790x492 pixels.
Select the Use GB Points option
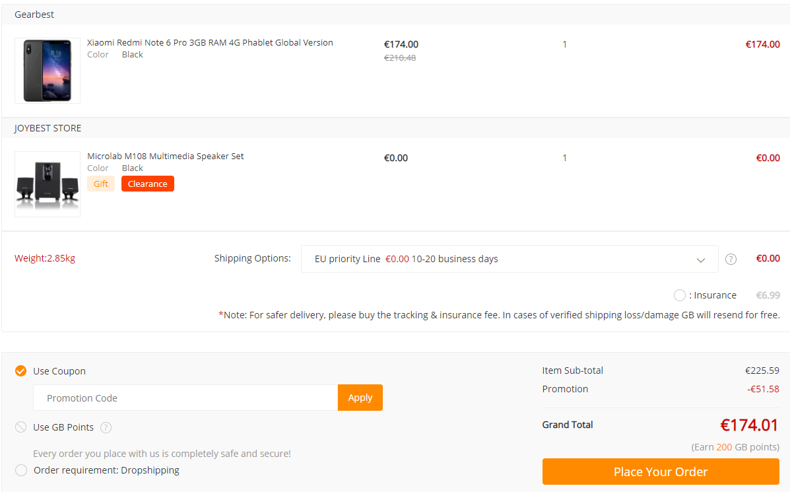[x=21, y=427]
